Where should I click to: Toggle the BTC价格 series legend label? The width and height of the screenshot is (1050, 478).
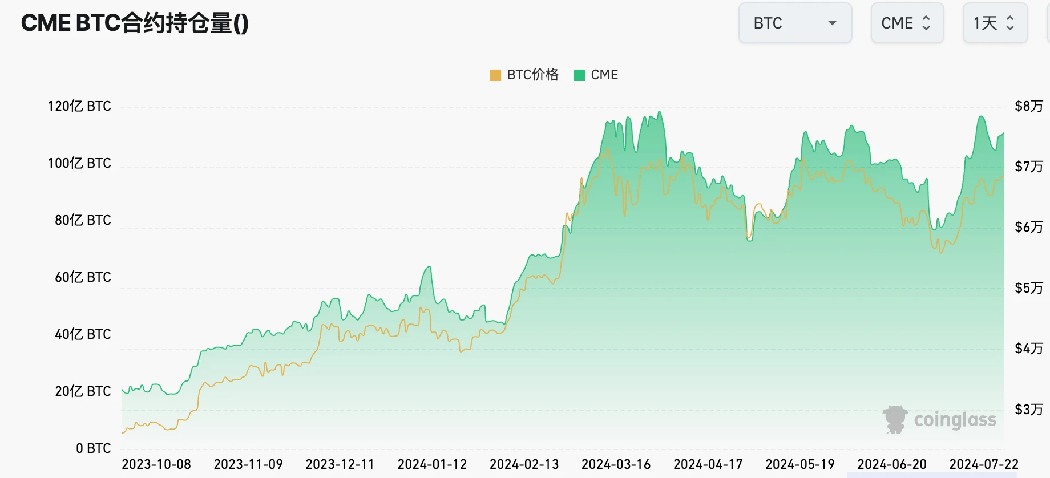pos(532,75)
